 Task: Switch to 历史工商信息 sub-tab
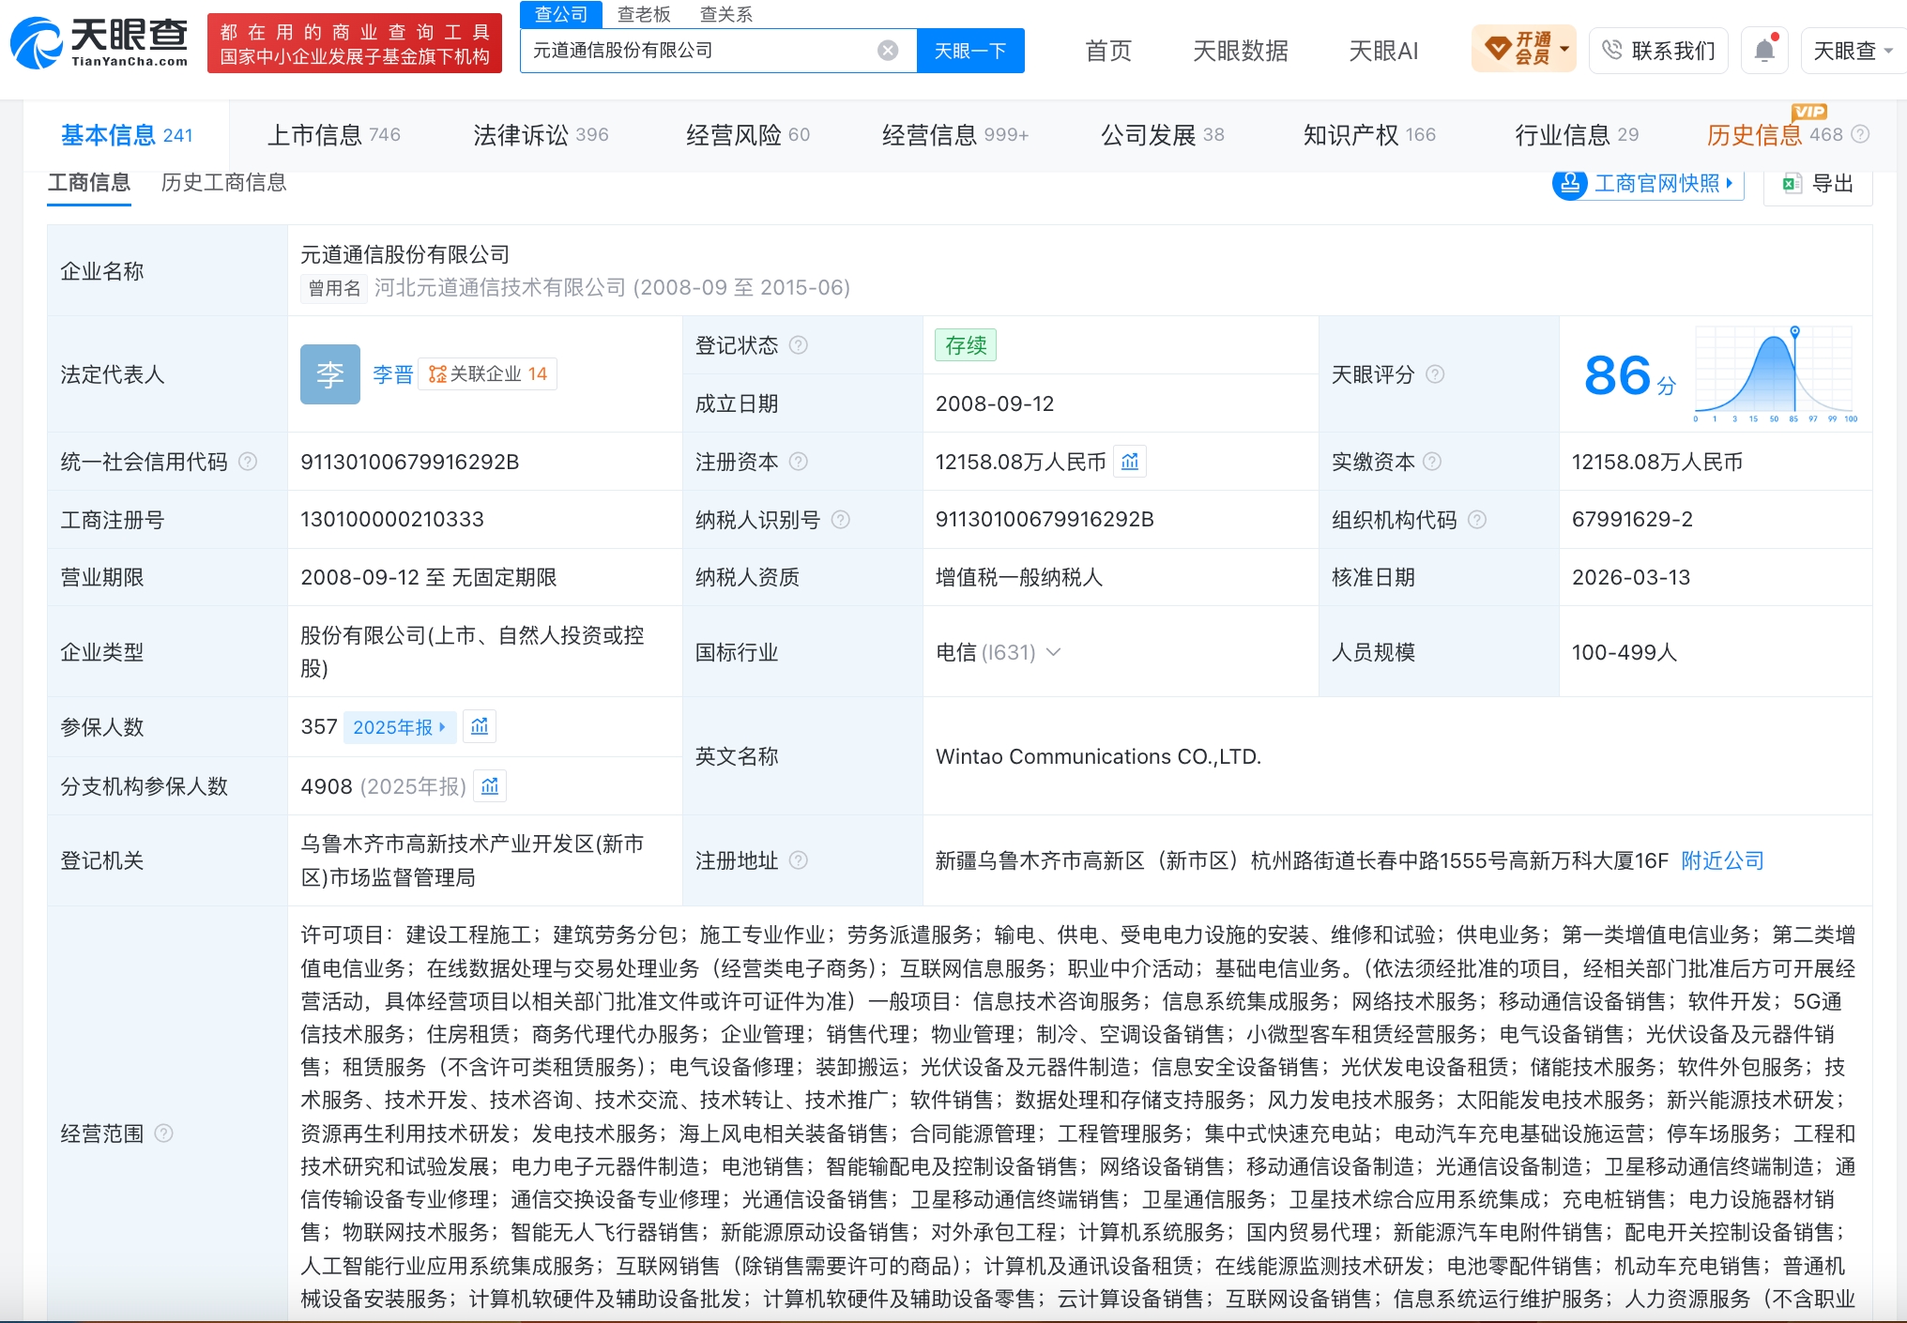223,182
